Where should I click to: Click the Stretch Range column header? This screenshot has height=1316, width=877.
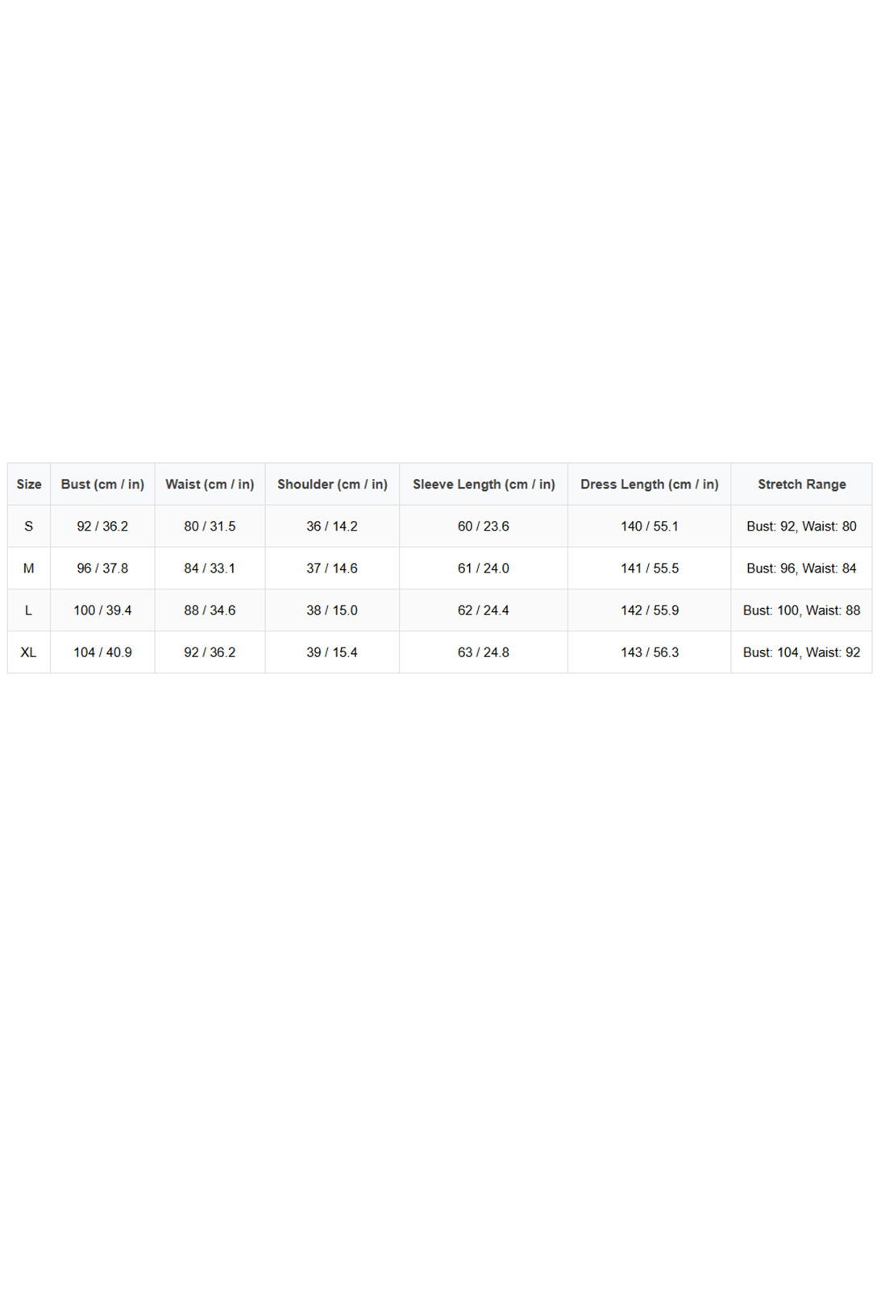(801, 484)
